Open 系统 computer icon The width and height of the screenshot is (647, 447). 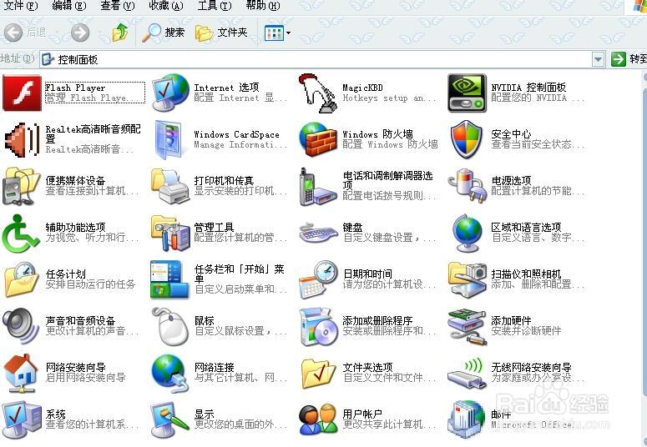click(x=22, y=419)
